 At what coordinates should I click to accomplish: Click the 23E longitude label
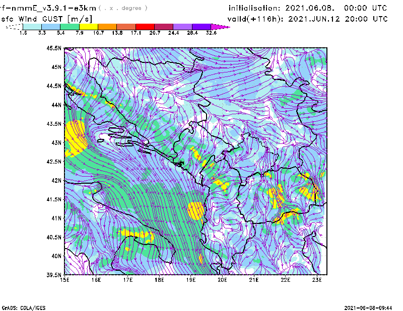[317, 280]
